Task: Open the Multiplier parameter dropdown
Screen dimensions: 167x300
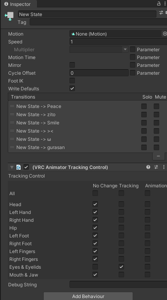Action: pos(125,49)
